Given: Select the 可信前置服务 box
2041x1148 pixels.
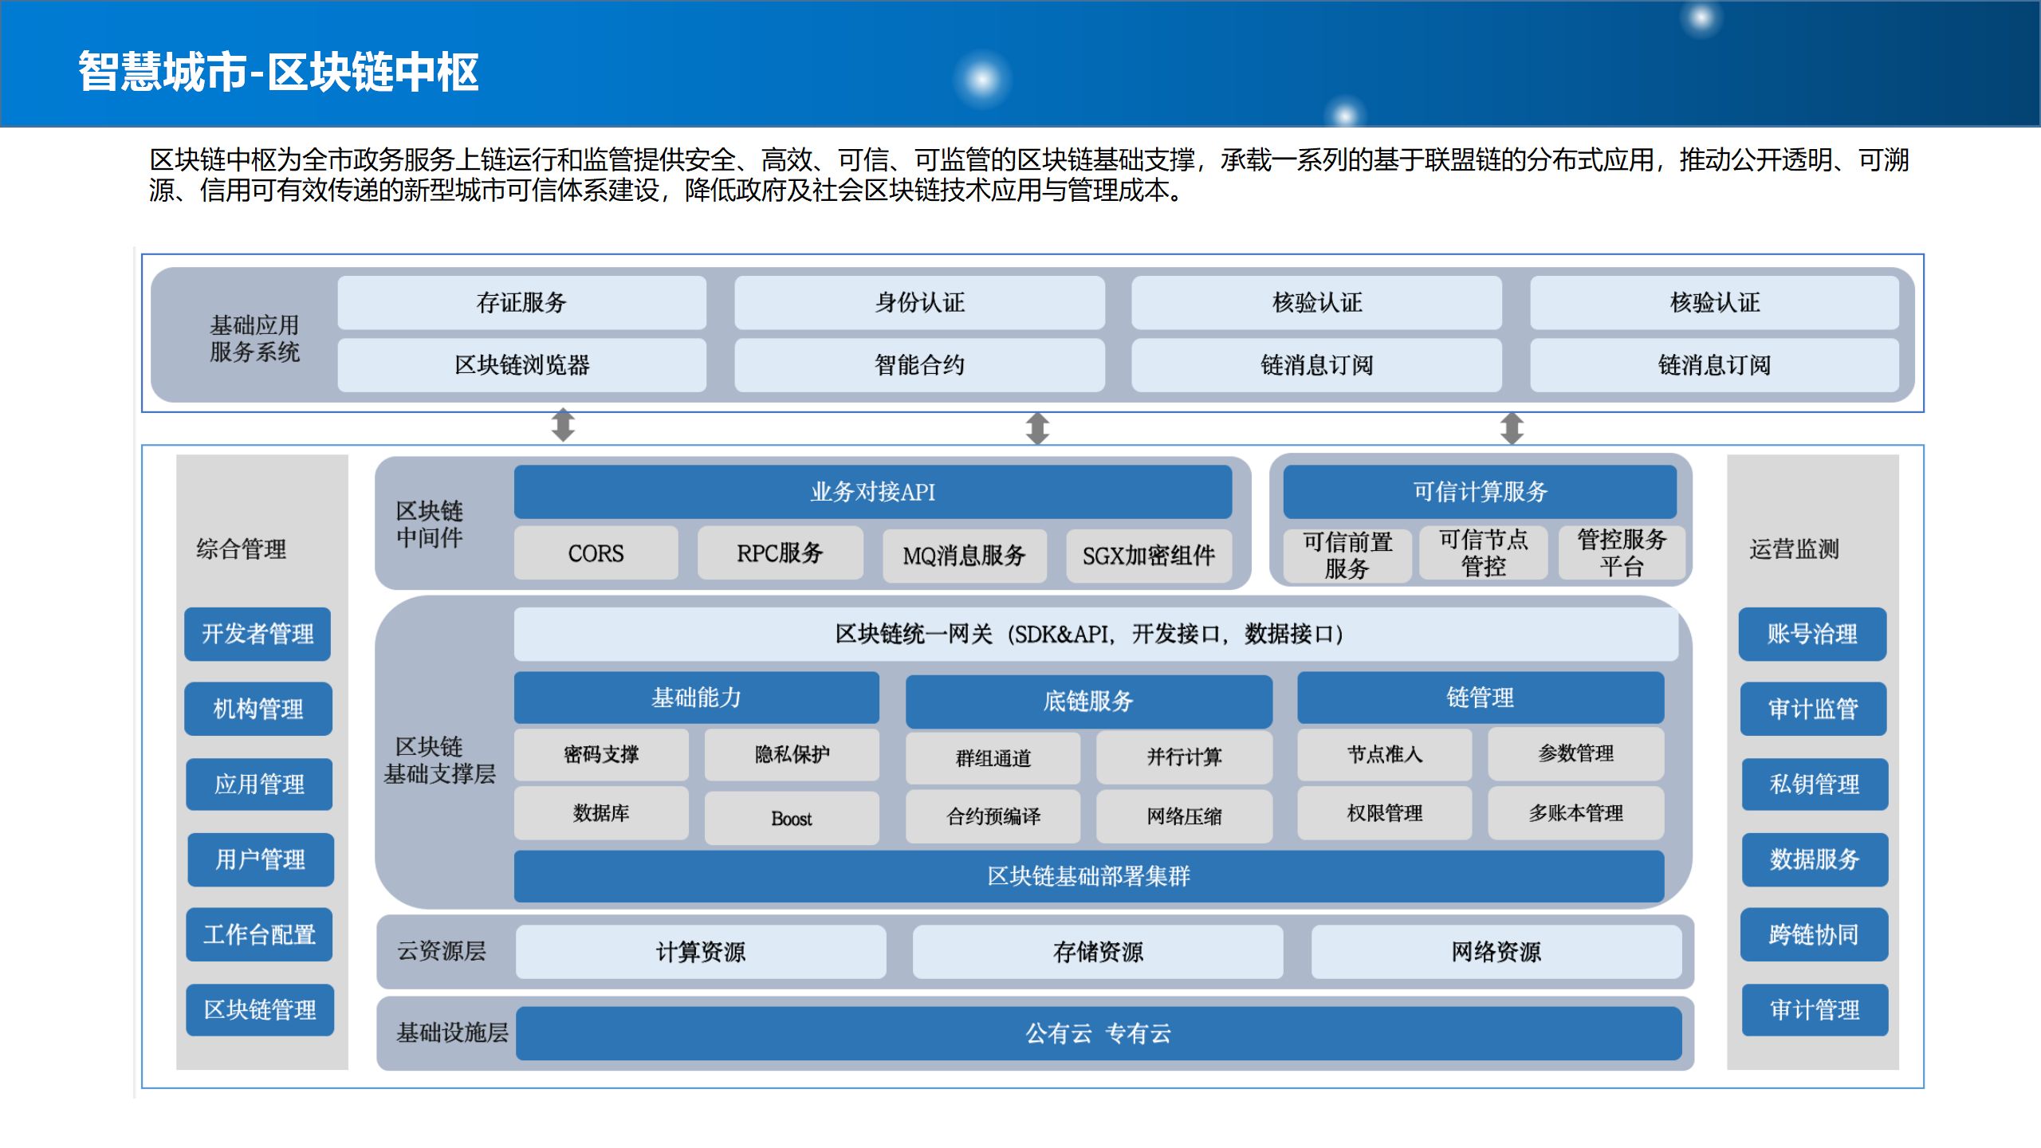Looking at the screenshot, I should [1347, 555].
